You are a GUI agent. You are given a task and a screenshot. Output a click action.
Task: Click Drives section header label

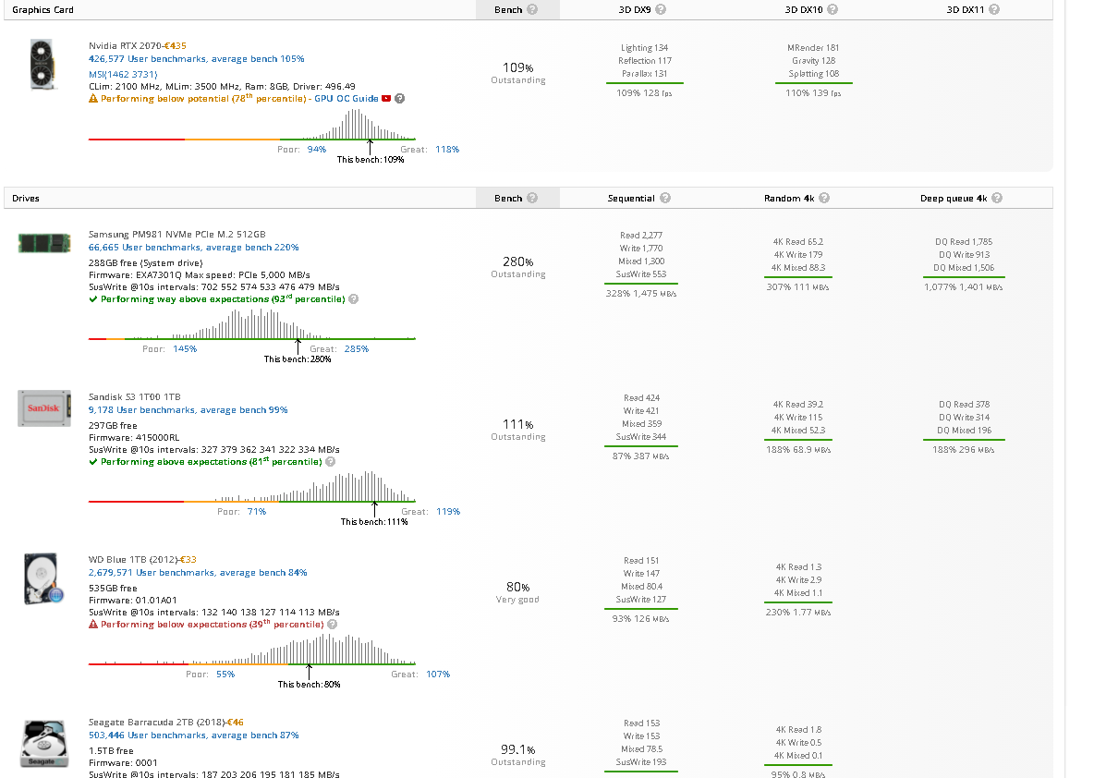tap(26, 199)
